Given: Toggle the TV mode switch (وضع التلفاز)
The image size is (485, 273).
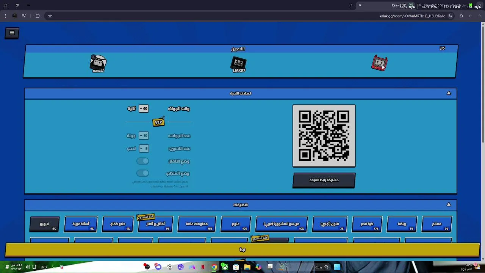Looking at the screenshot, I should click(143, 161).
